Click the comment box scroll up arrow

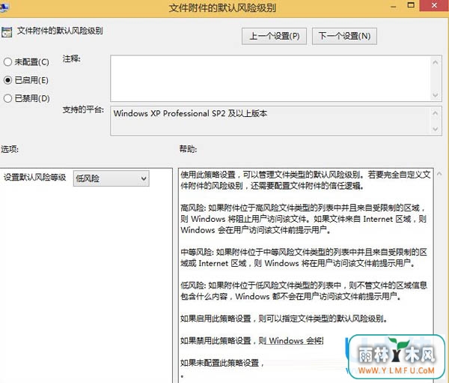pos(436,62)
